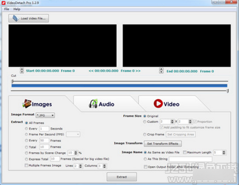Open the Video tab play icon

click(158, 104)
